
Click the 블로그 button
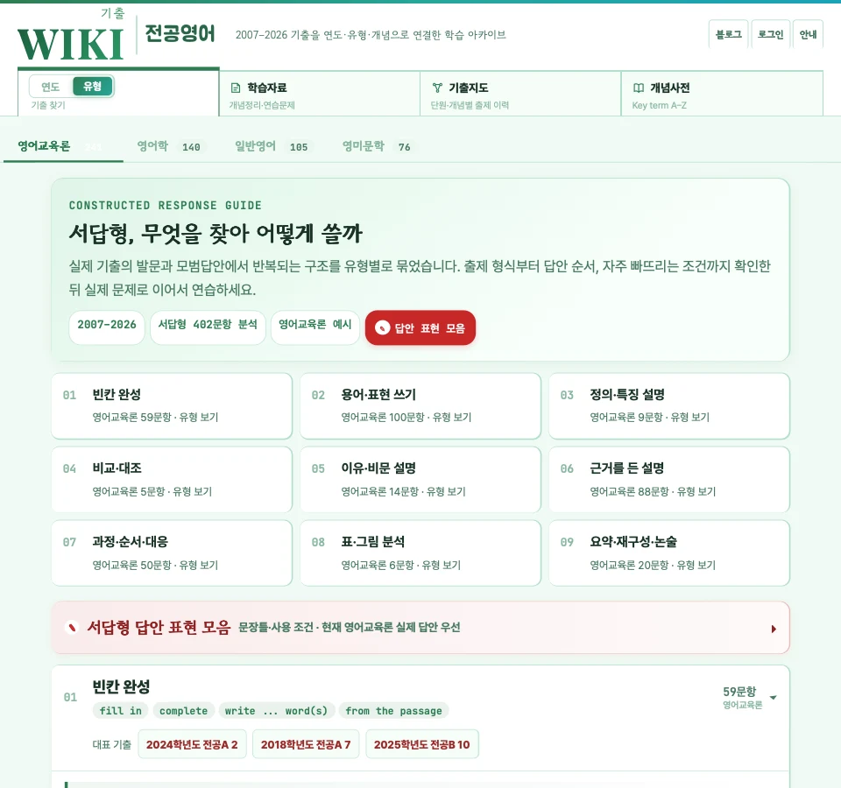pyautogui.click(x=728, y=34)
